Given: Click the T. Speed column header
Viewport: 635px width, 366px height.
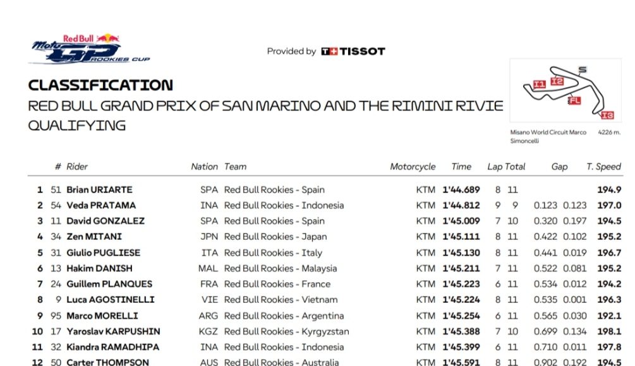Looking at the screenshot, I should pyautogui.click(x=603, y=167).
